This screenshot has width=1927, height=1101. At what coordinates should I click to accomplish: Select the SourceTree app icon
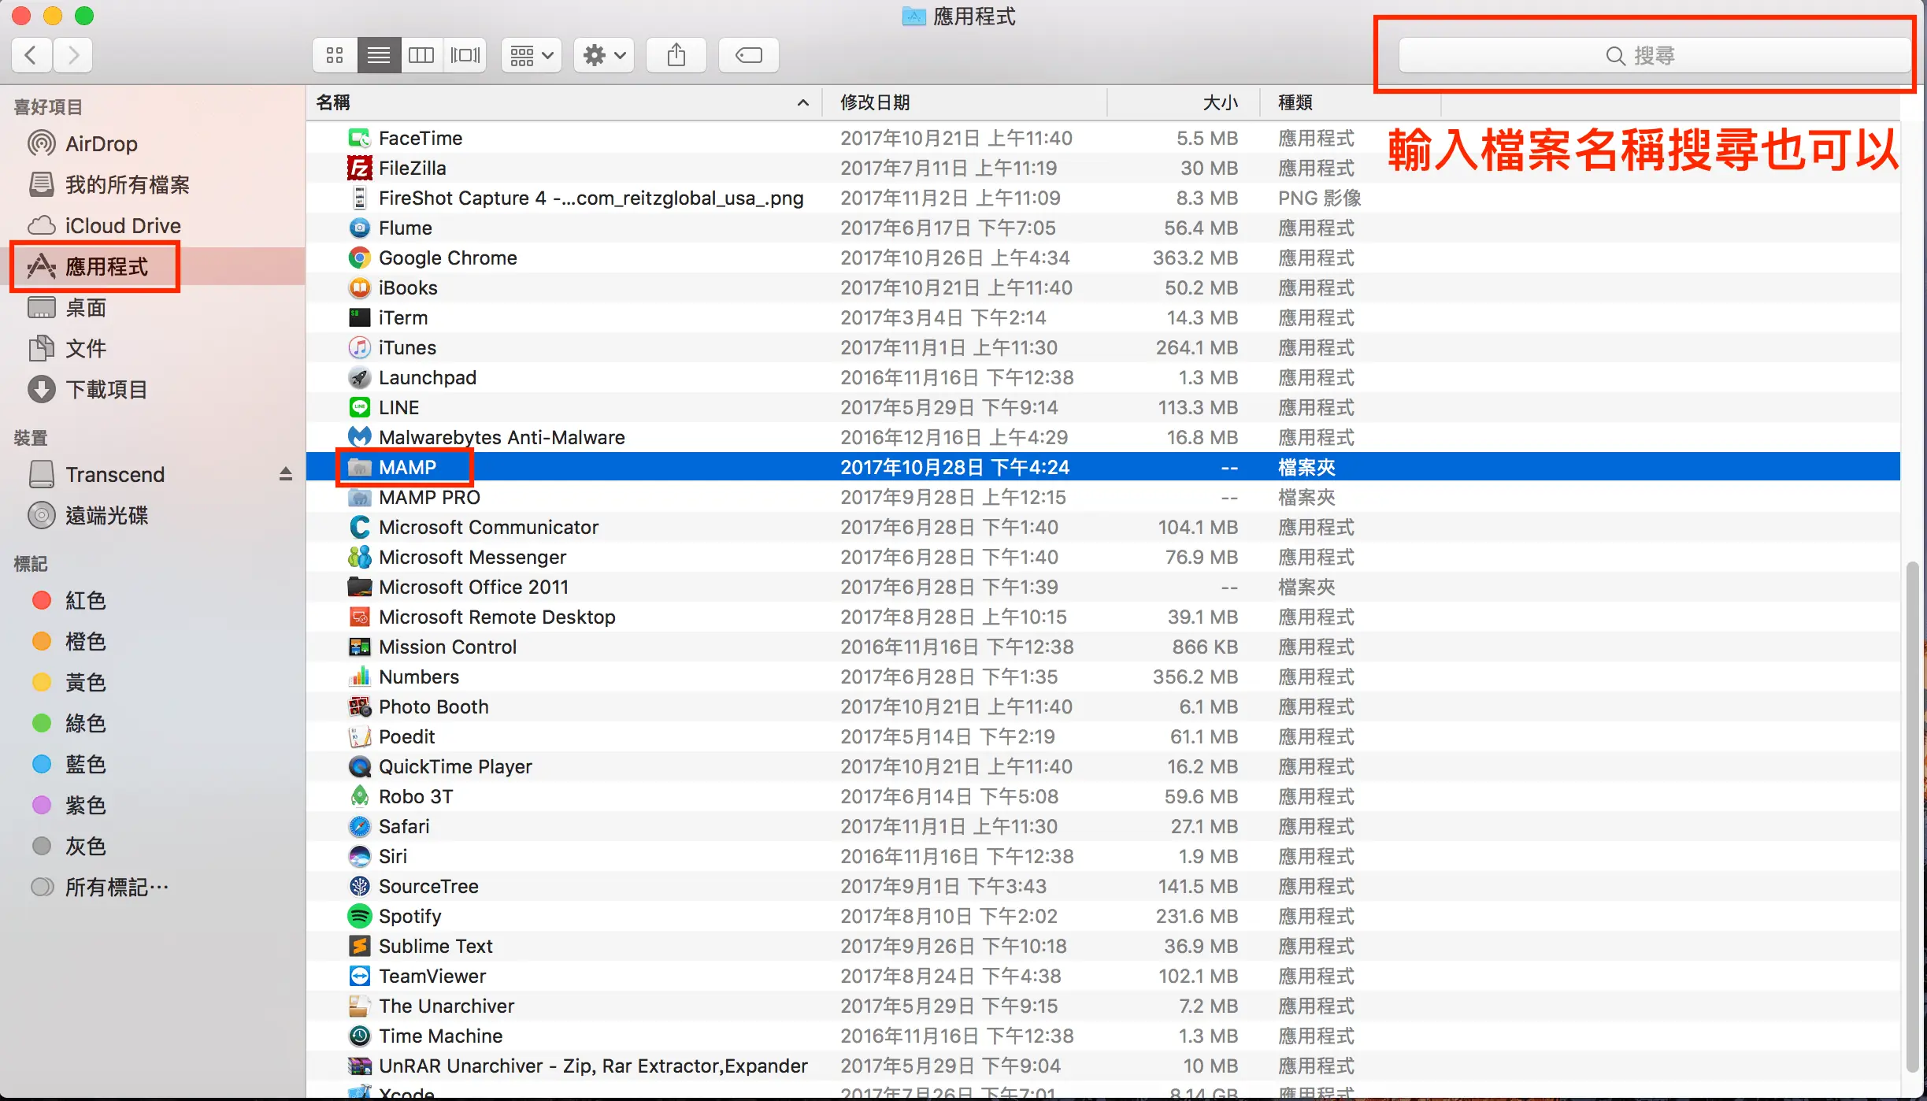[x=359, y=886]
